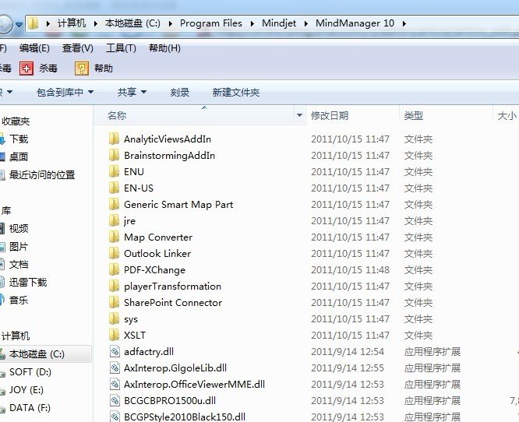Select the AnalyticViewsAddIn folder icon
Screen dimensions: 519x422
(x=114, y=139)
